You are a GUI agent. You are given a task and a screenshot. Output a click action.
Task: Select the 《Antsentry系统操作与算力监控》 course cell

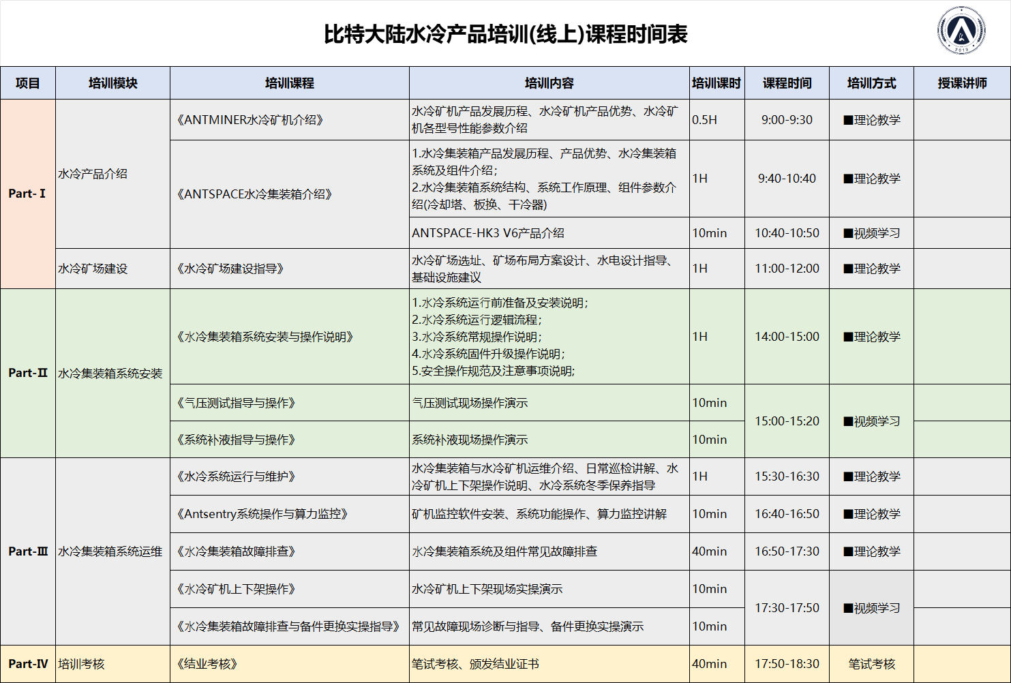290,514
